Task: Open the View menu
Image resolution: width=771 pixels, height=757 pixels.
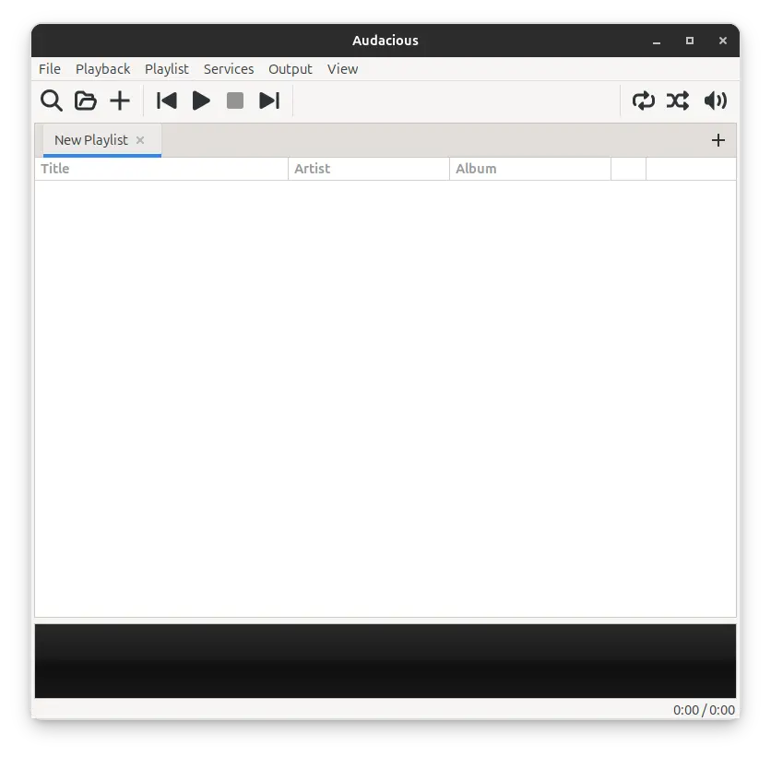Action: tap(342, 69)
